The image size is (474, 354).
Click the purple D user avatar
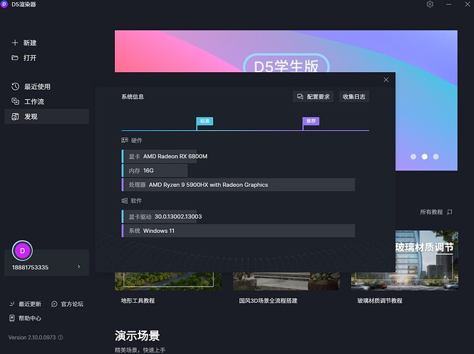tap(23, 251)
